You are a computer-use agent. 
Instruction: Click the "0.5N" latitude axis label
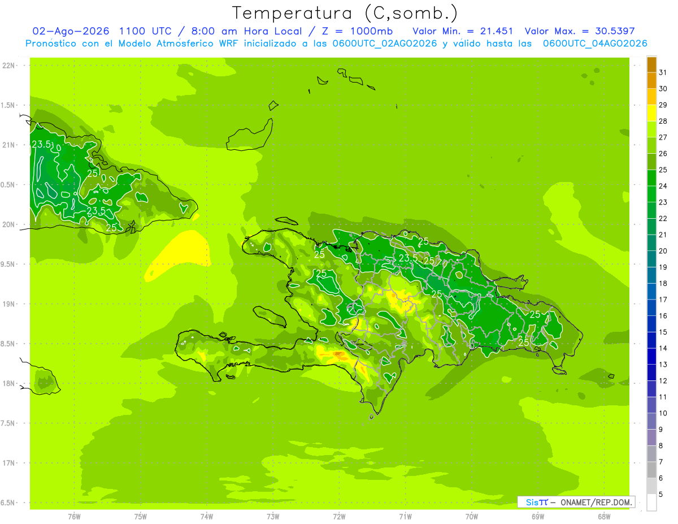click(x=8, y=185)
